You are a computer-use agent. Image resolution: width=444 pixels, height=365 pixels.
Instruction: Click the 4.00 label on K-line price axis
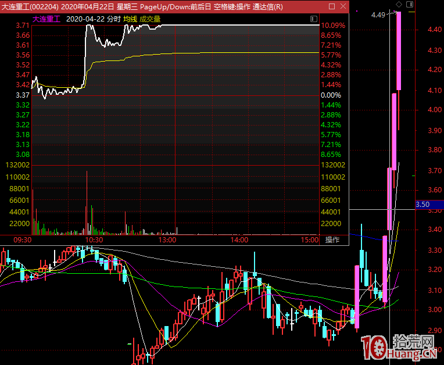pos(435,110)
